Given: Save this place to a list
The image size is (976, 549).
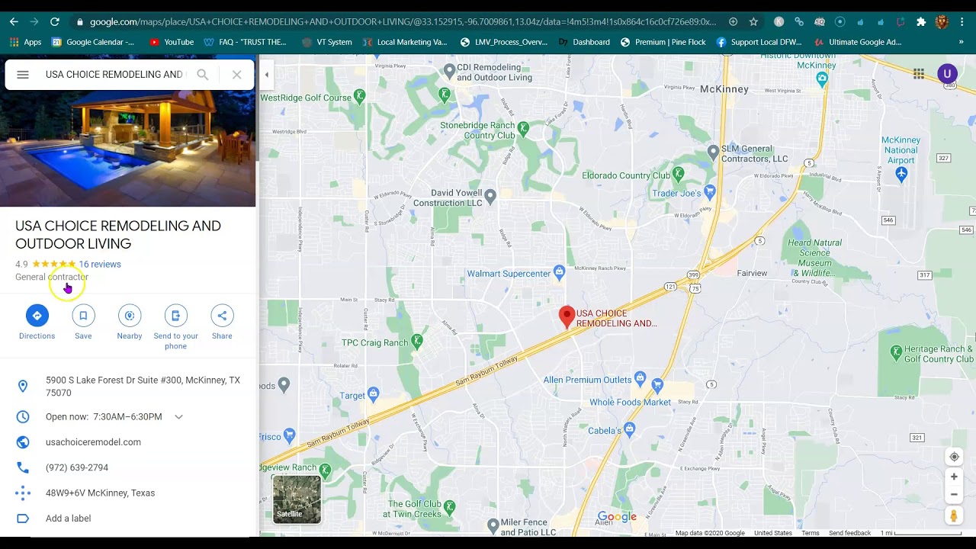Looking at the screenshot, I should (83, 323).
